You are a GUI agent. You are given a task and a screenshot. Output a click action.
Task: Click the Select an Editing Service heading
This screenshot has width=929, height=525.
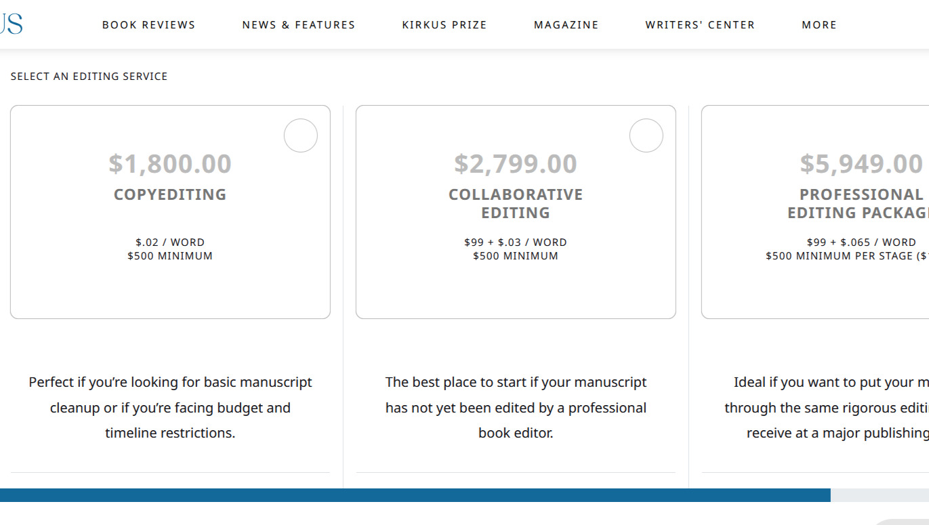pyautogui.click(x=89, y=77)
